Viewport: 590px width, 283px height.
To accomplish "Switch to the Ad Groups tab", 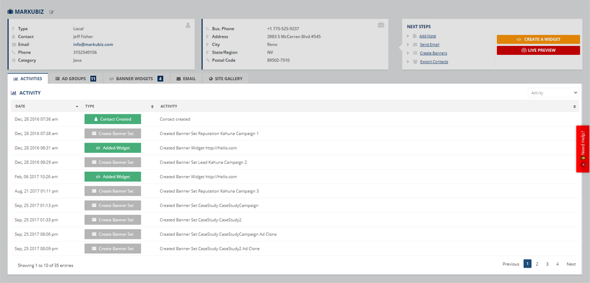I will [75, 78].
